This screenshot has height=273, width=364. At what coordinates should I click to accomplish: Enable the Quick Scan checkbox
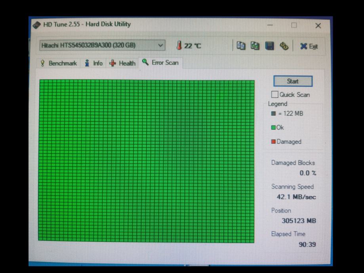coord(274,95)
